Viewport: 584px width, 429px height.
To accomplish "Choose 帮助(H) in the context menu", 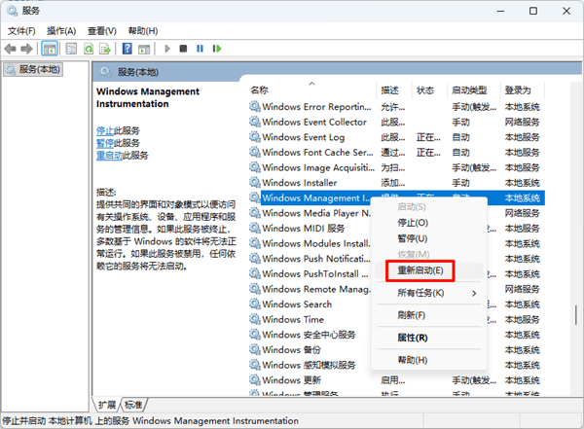I will [429, 360].
